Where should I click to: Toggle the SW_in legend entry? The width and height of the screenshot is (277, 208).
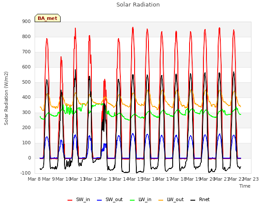[79, 199]
